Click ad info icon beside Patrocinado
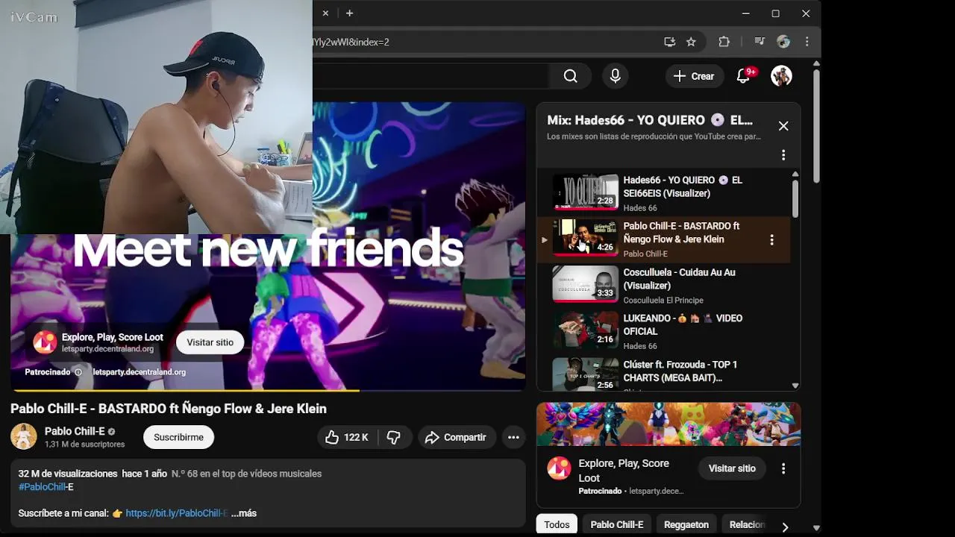Image resolution: width=955 pixels, height=537 pixels. pos(78,372)
